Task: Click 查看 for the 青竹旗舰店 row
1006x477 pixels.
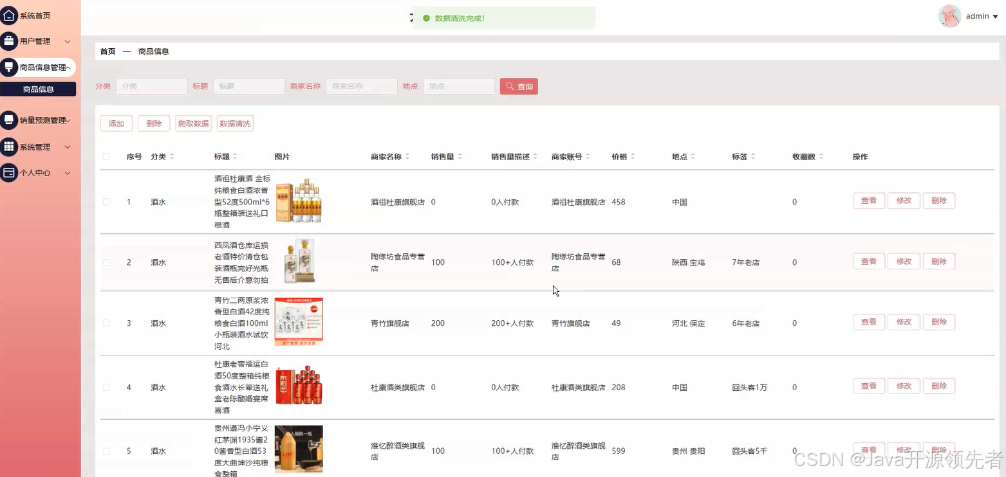Action: pos(869,322)
